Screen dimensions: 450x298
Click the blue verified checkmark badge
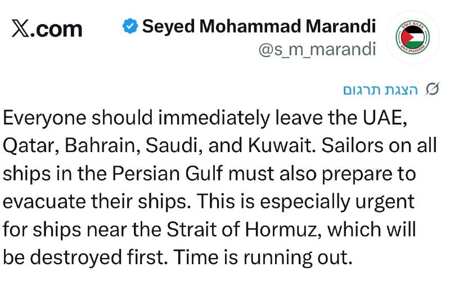pyautogui.click(x=130, y=26)
